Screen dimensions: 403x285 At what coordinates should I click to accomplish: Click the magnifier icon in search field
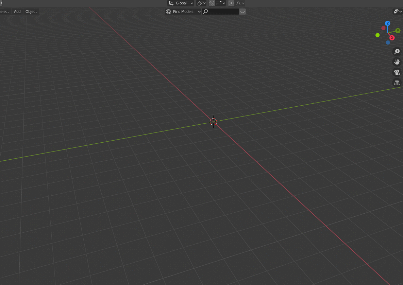[205, 12]
